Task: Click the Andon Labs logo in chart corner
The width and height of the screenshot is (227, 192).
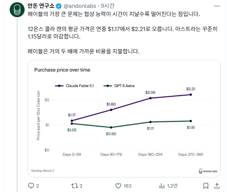Action: pyautogui.click(x=208, y=171)
